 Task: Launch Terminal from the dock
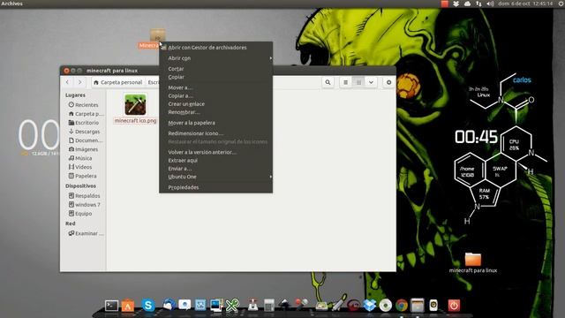111,306
